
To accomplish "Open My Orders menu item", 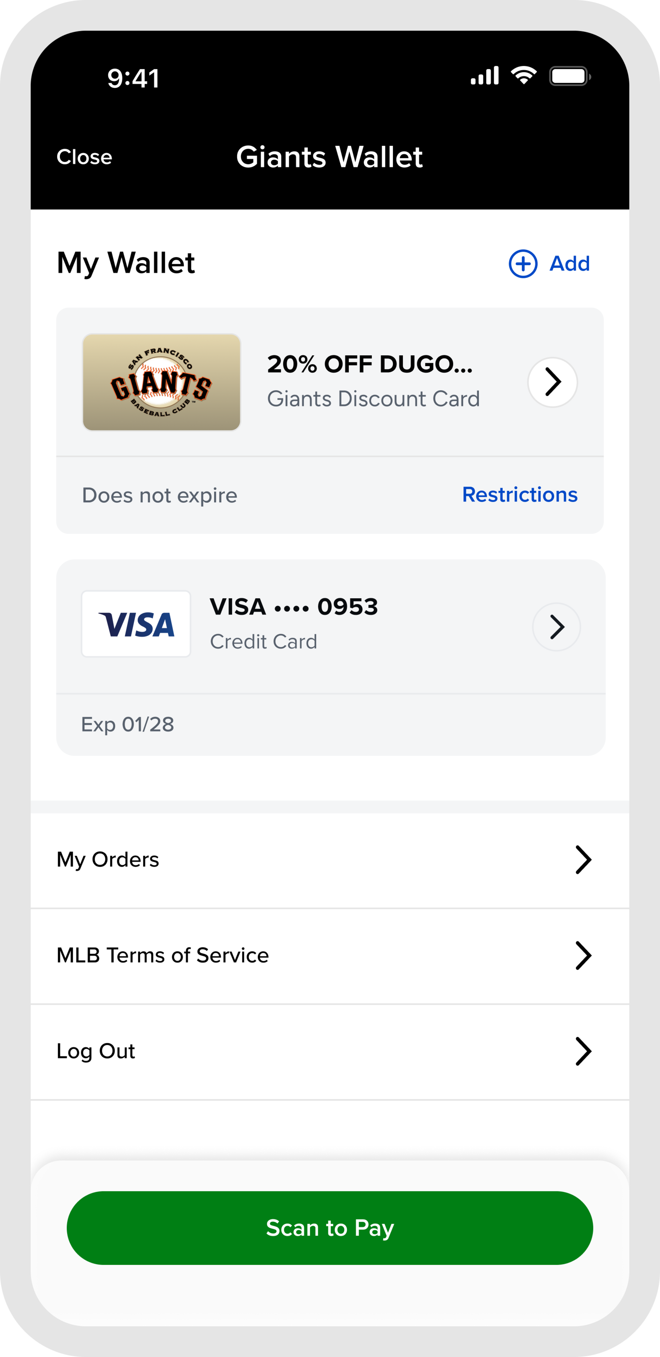I will click(108, 860).
